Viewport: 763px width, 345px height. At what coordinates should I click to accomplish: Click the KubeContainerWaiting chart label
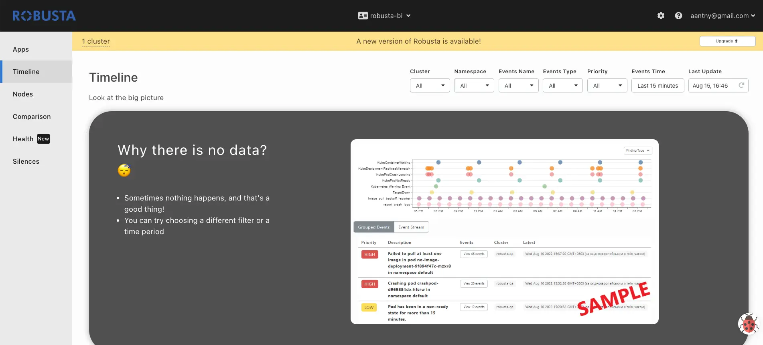tap(394, 162)
